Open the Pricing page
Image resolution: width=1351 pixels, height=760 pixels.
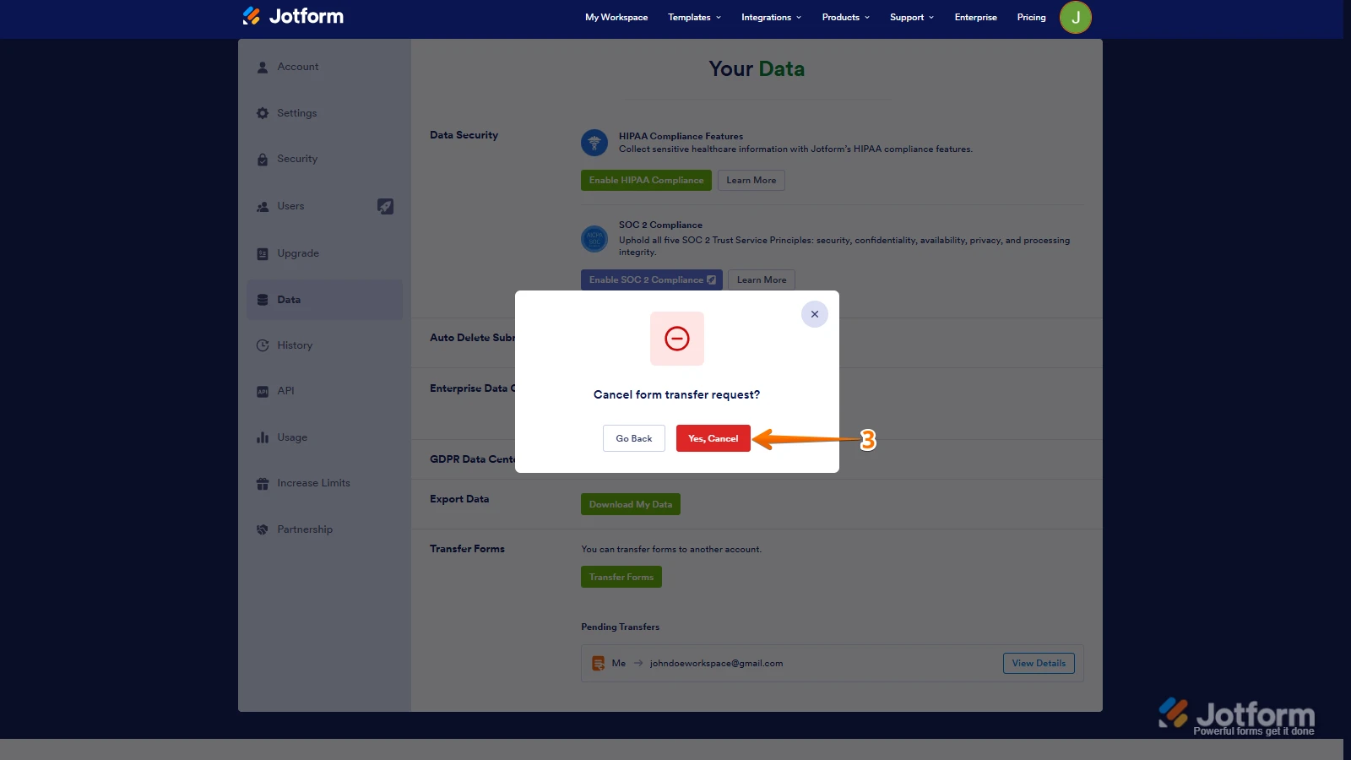[1031, 17]
